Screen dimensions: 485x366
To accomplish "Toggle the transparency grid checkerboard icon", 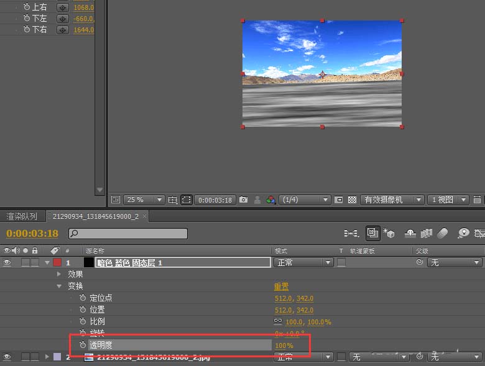I will [x=352, y=199].
